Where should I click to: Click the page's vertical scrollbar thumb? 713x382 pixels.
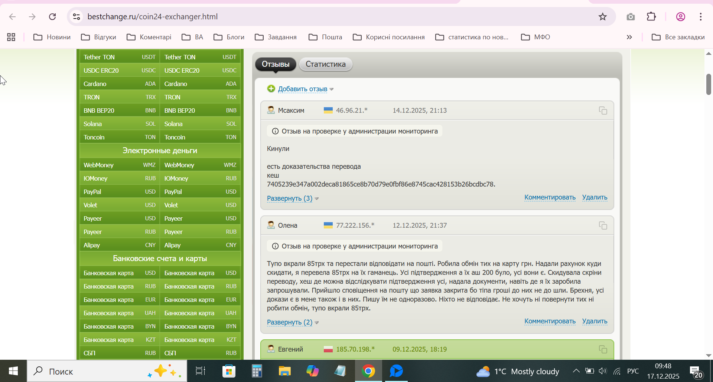pos(709,84)
